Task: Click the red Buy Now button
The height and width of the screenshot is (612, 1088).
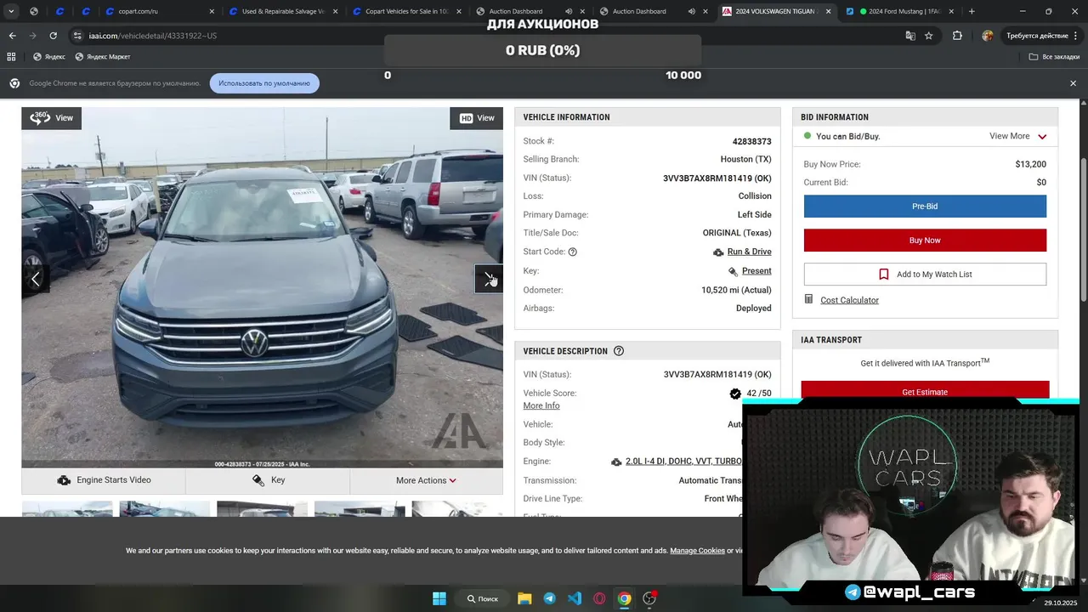Action: click(x=925, y=241)
